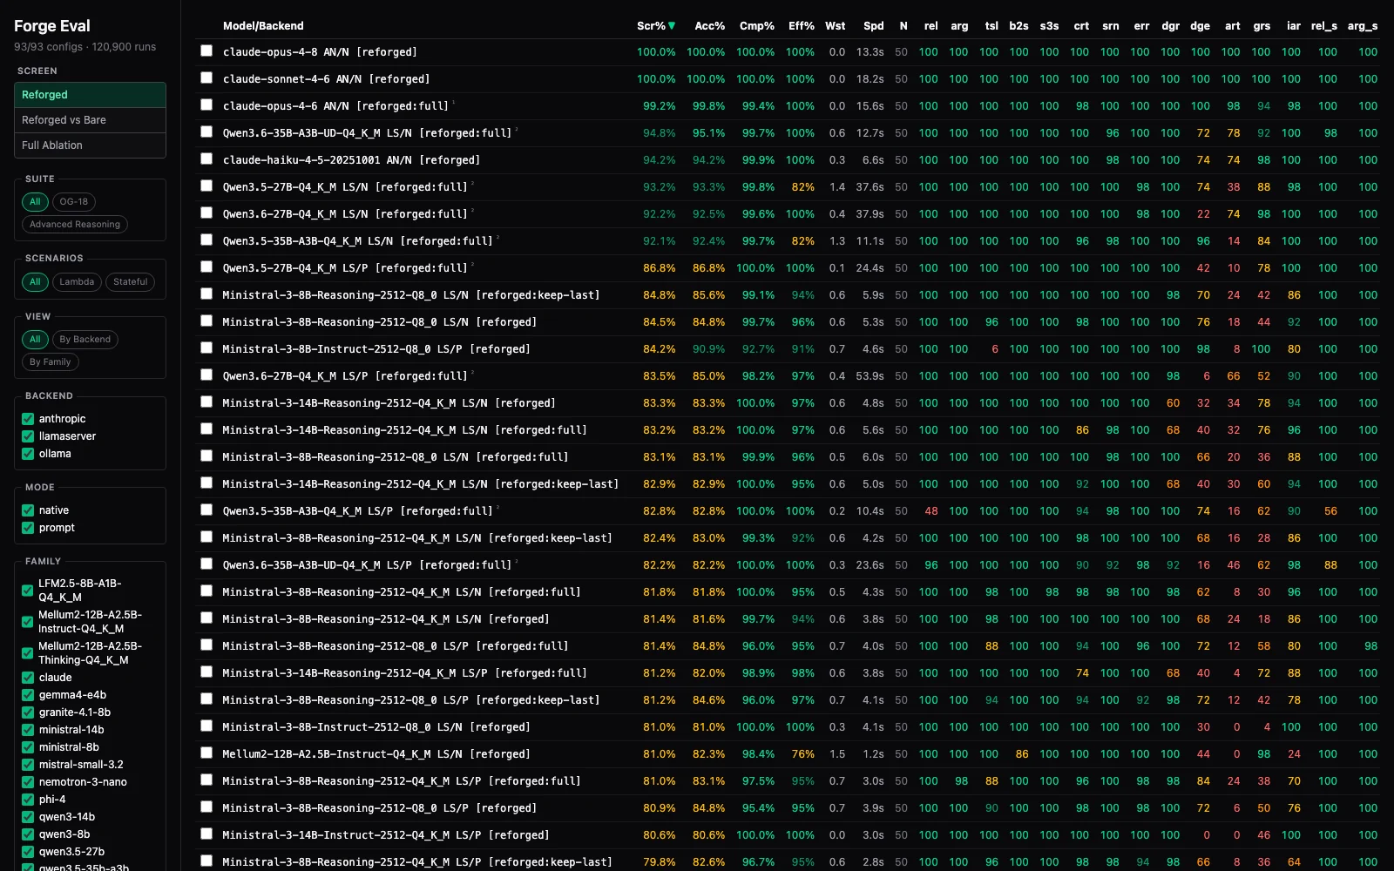The width and height of the screenshot is (1394, 871).
Task: Set view to By Family
Action: tap(50, 361)
